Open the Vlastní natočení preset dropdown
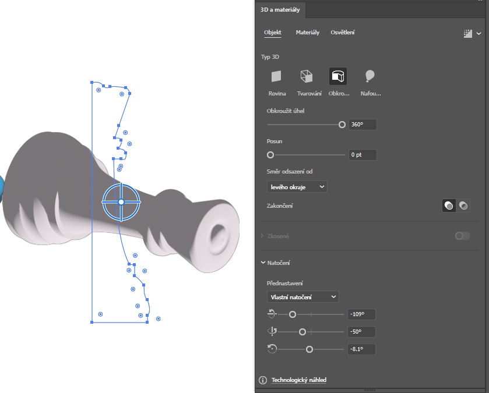489x393 pixels. (x=302, y=297)
